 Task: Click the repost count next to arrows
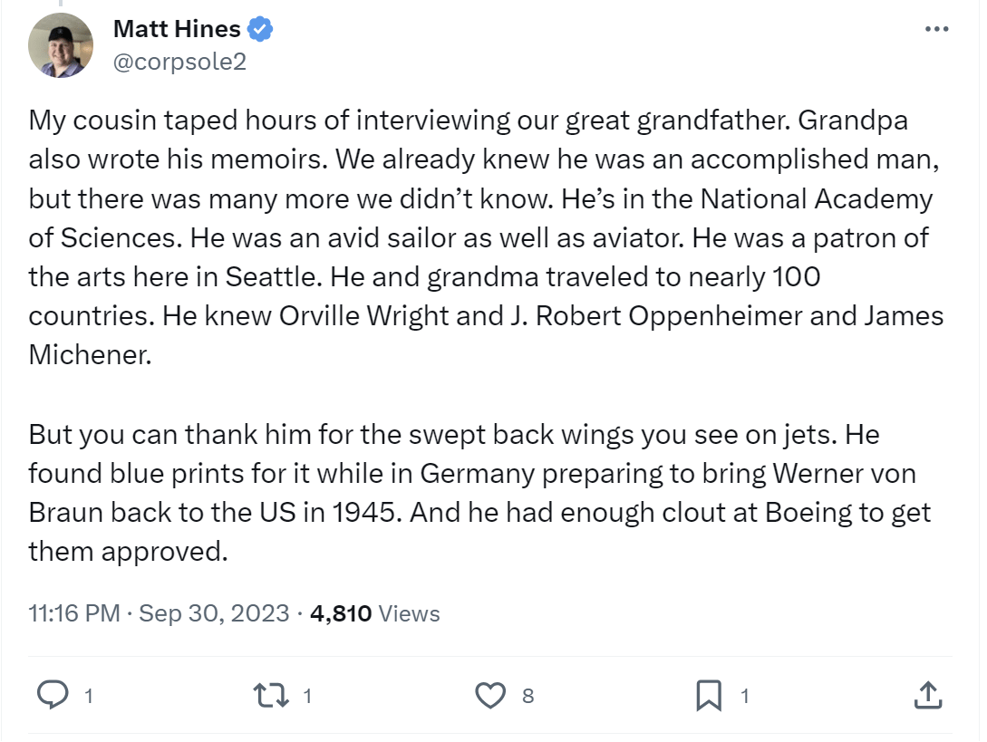point(307,696)
